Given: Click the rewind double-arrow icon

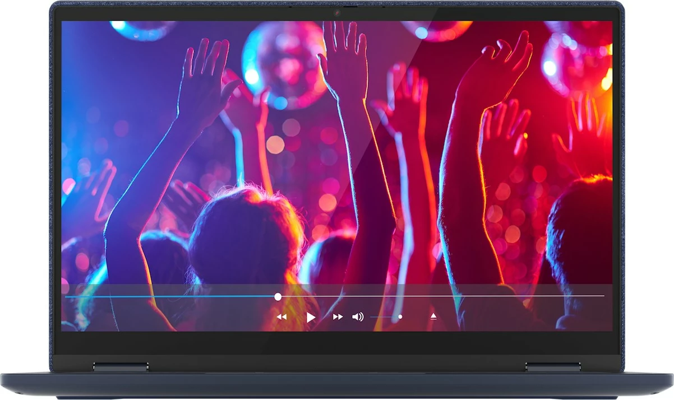Looking at the screenshot, I should [281, 317].
